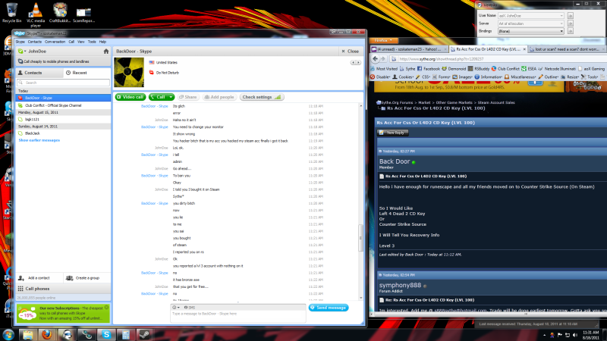The image size is (607, 341).
Task: Open the Disable menu in the developer toolbar
Action: coord(380,77)
